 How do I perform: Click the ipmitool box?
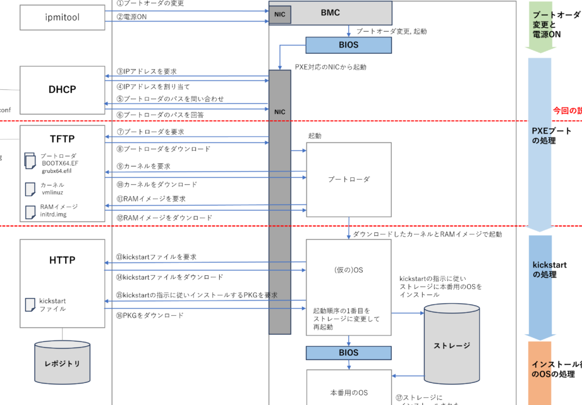62,17
